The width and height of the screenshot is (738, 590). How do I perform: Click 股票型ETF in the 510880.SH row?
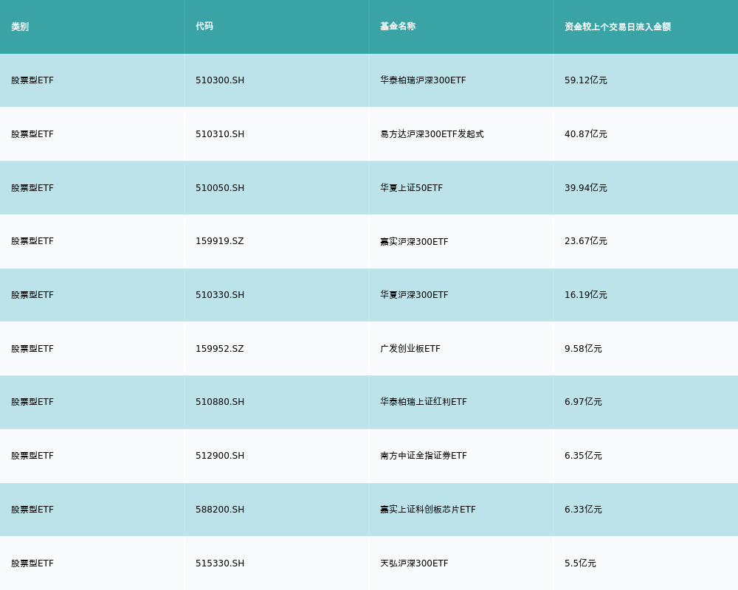pos(32,402)
